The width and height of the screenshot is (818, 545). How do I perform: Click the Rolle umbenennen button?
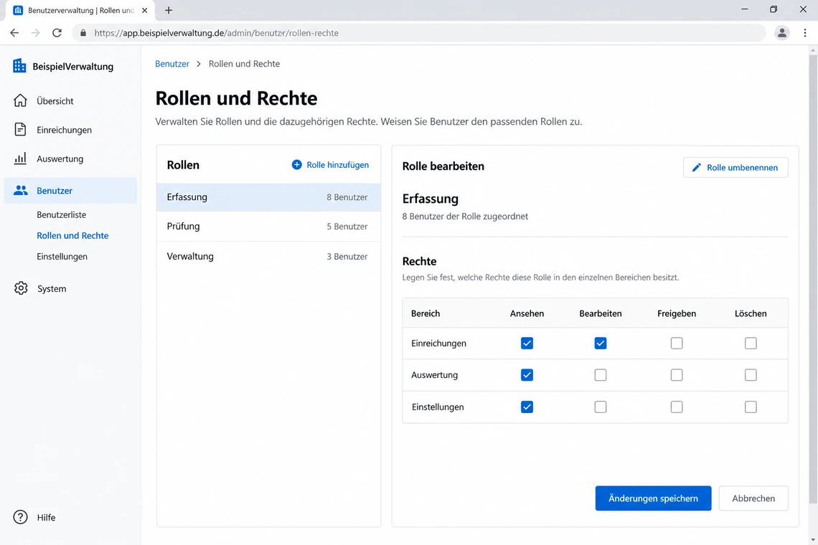coord(735,167)
